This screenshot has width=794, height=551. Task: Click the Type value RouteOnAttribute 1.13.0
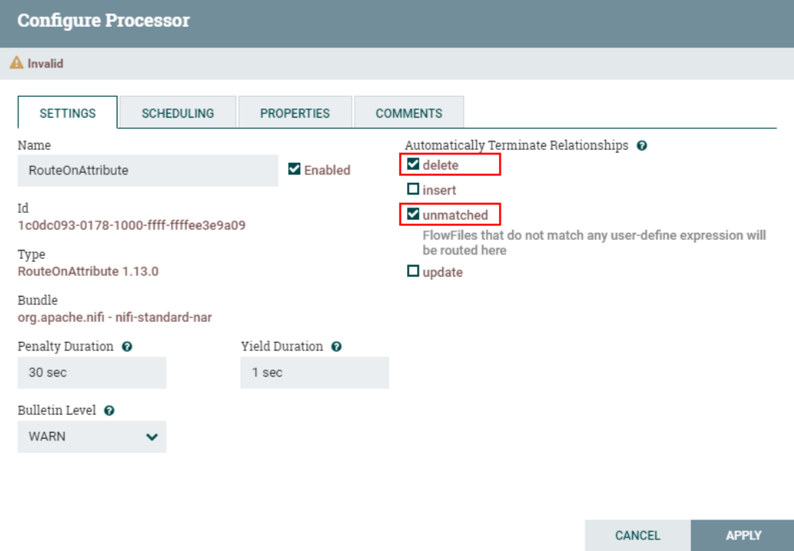(88, 271)
